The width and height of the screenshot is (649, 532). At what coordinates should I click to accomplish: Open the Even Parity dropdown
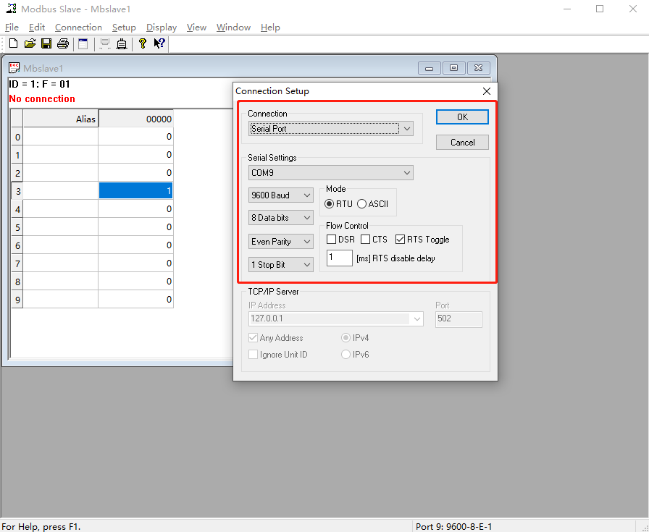tap(306, 242)
